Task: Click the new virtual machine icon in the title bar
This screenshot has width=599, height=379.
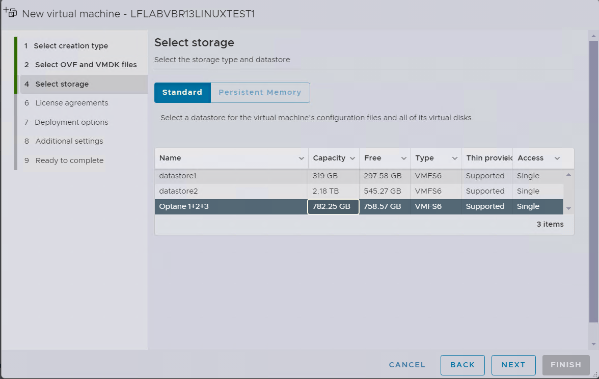Action: (x=10, y=12)
